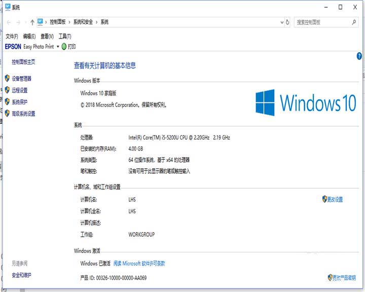Open the 编辑(E) menu
The height and width of the screenshot is (292, 365).
(29, 36)
